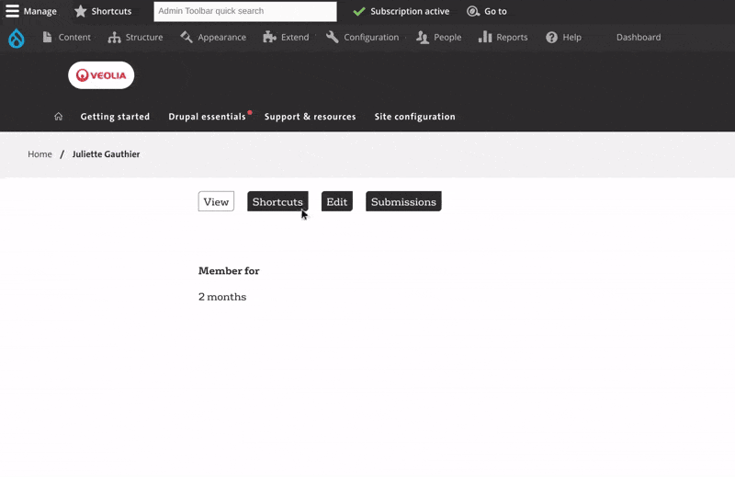
Task: Open the Content admin menu
Action: click(x=66, y=38)
